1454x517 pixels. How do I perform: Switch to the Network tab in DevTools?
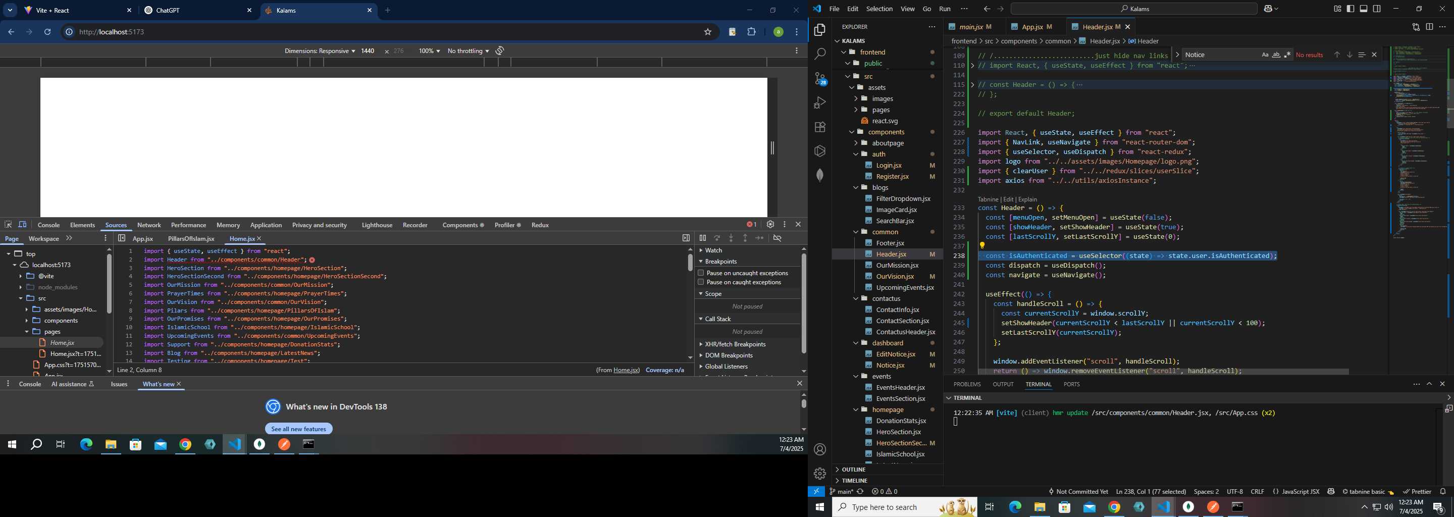click(149, 225)
